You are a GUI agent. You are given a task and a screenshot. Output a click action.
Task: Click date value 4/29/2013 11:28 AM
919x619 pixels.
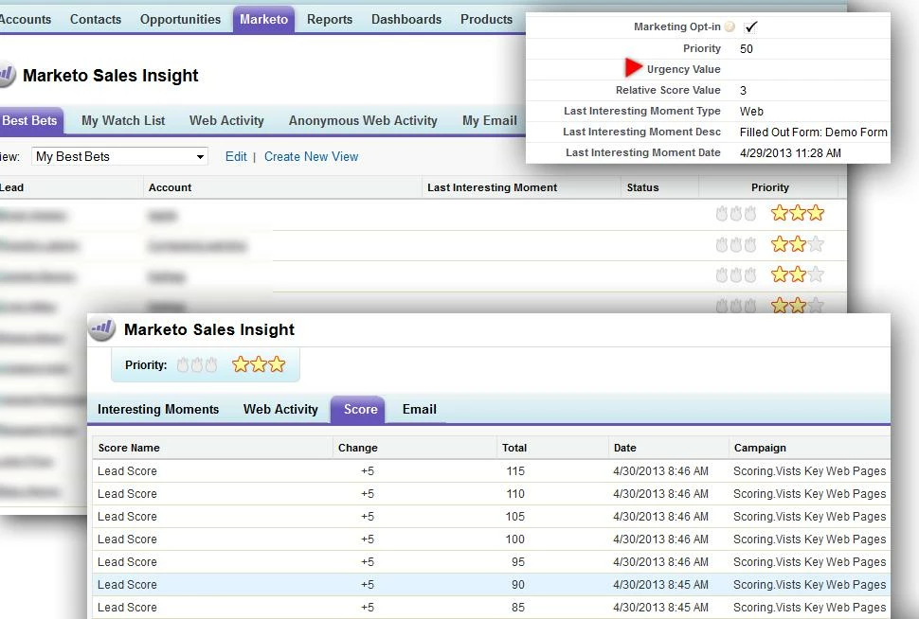[790, 152]
